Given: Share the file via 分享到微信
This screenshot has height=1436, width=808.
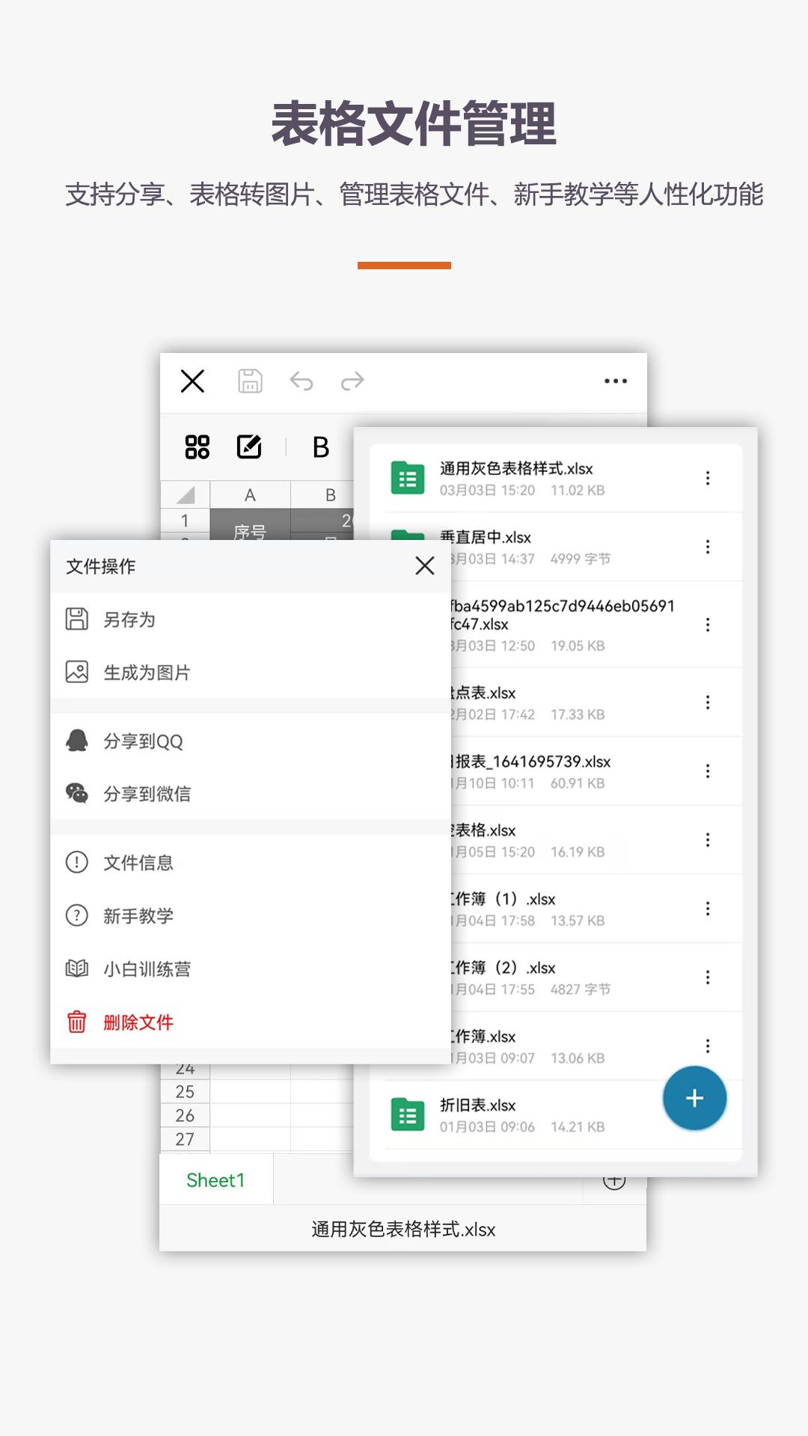Looking at the screenshot, I should pyautogui.click(x=146, y=794).
